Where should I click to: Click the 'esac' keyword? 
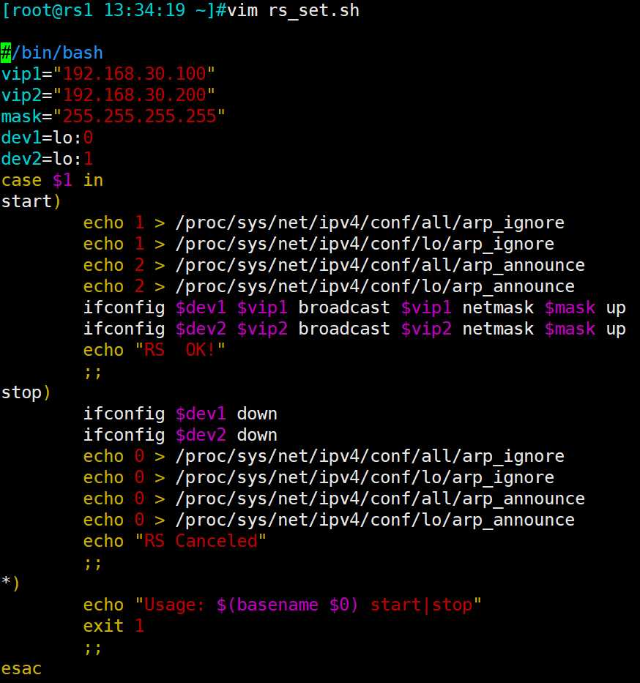tap(21, 668)
